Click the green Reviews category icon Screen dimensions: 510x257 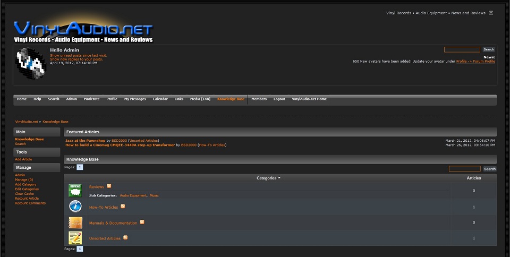[x=75, y=191]
